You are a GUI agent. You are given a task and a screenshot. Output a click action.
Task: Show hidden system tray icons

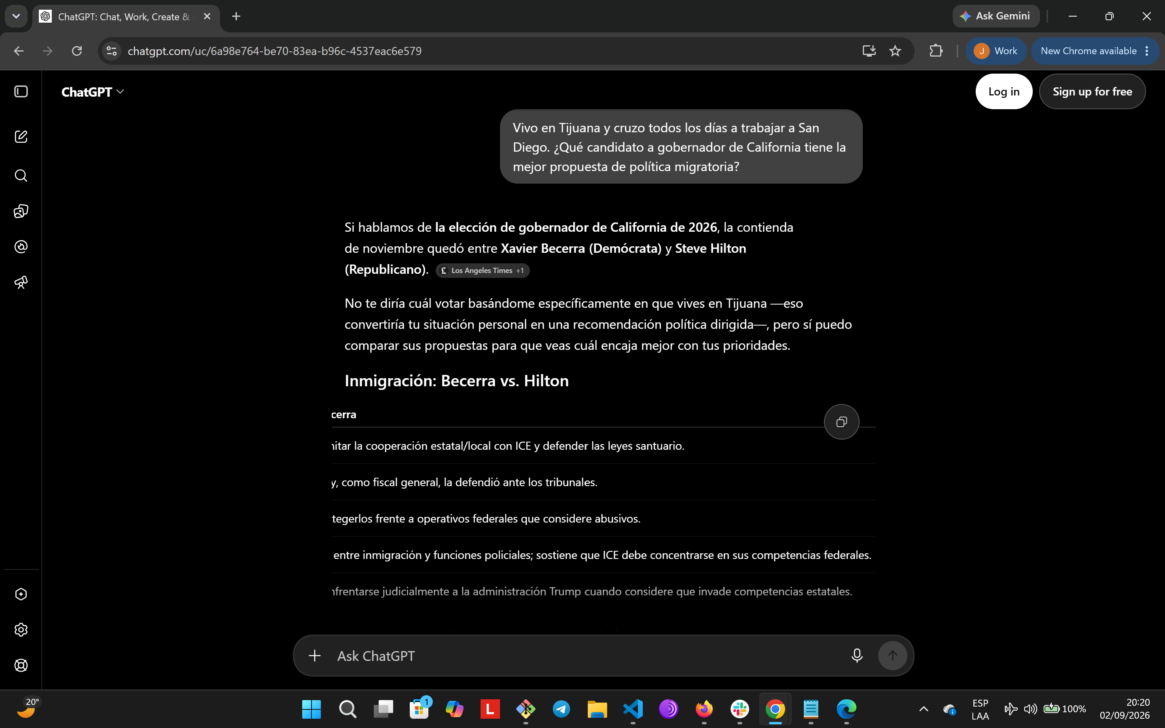(924, 709)
